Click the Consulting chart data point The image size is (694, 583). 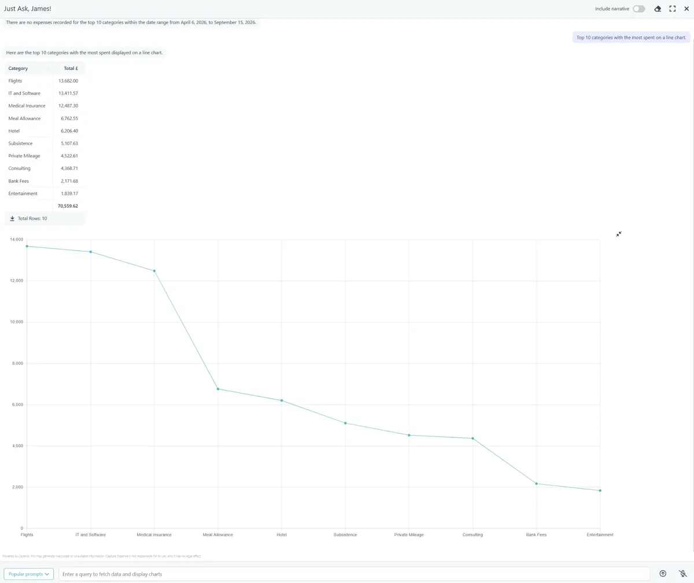tap(472, 439)
